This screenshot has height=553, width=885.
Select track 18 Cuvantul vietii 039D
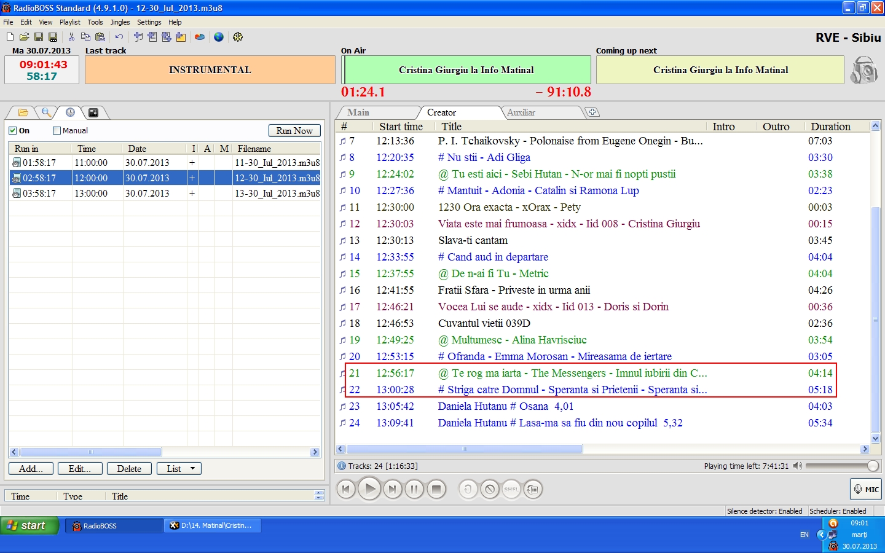click(602, 323)
